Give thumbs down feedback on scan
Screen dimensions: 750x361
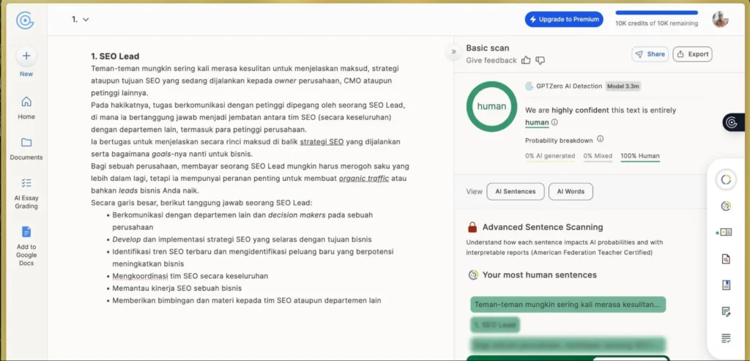(x=541, y=60)
